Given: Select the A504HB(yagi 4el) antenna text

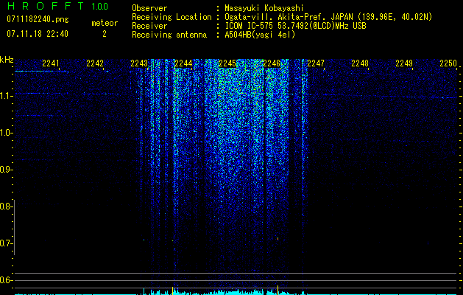Looking at the screenshot, I should coord(260,35).
